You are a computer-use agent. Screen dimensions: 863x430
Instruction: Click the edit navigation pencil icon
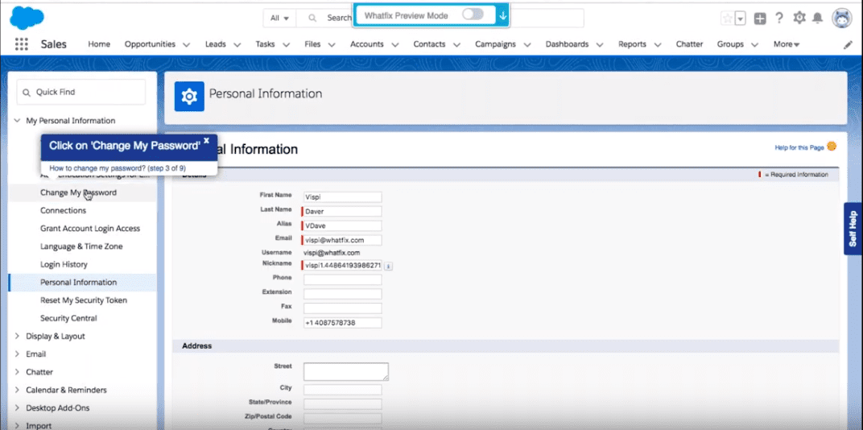pos(849,45)
